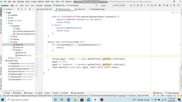Open Microsoft Store from the taskbar
This screenshot has width=182, height=102.
click(x=82, y=100)
